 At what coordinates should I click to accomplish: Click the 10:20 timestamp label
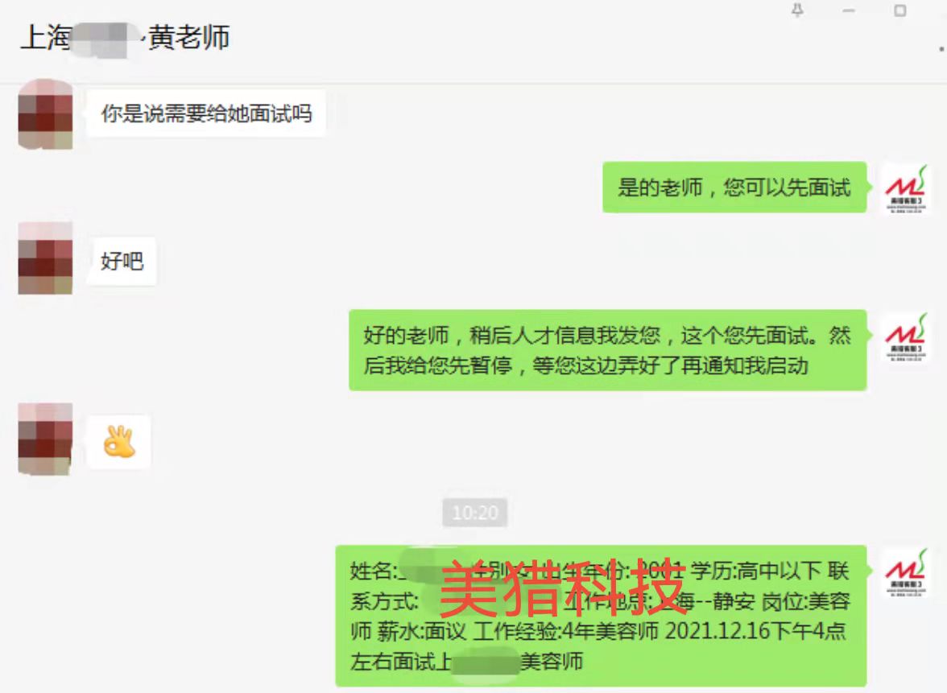(x=475, y=513)
